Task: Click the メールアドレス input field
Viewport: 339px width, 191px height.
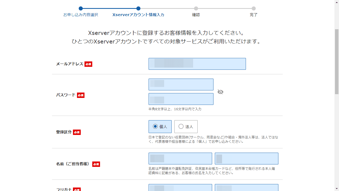Action: (197, 64)
